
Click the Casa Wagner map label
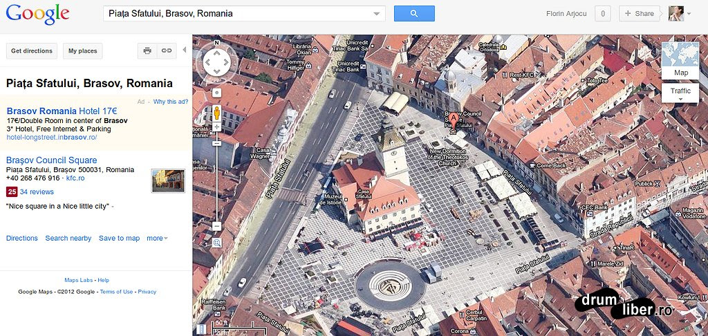pos(260,153)
